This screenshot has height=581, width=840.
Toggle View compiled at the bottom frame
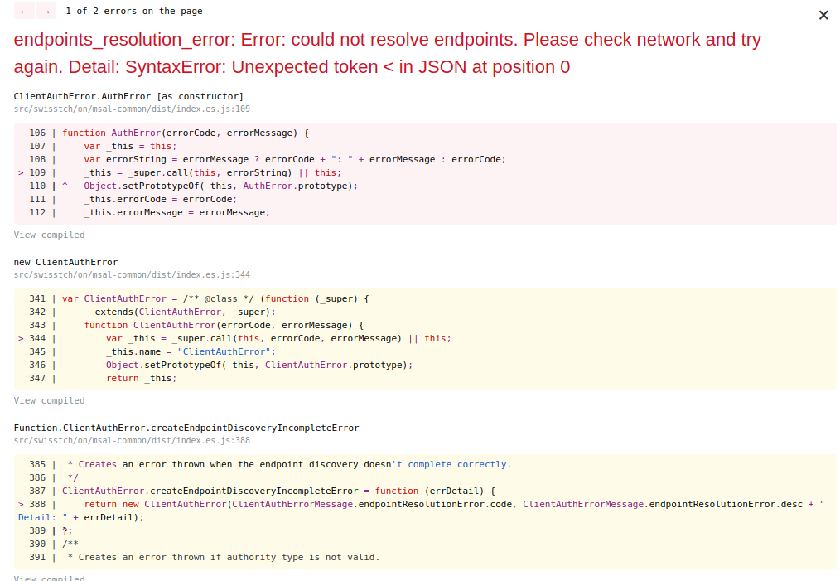(49, 578)
